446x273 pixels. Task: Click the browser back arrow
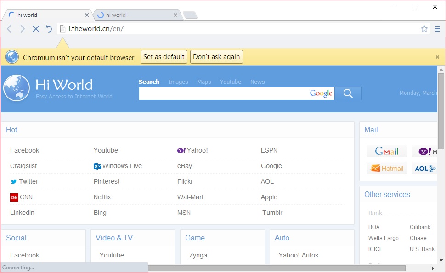pos(9,29)
